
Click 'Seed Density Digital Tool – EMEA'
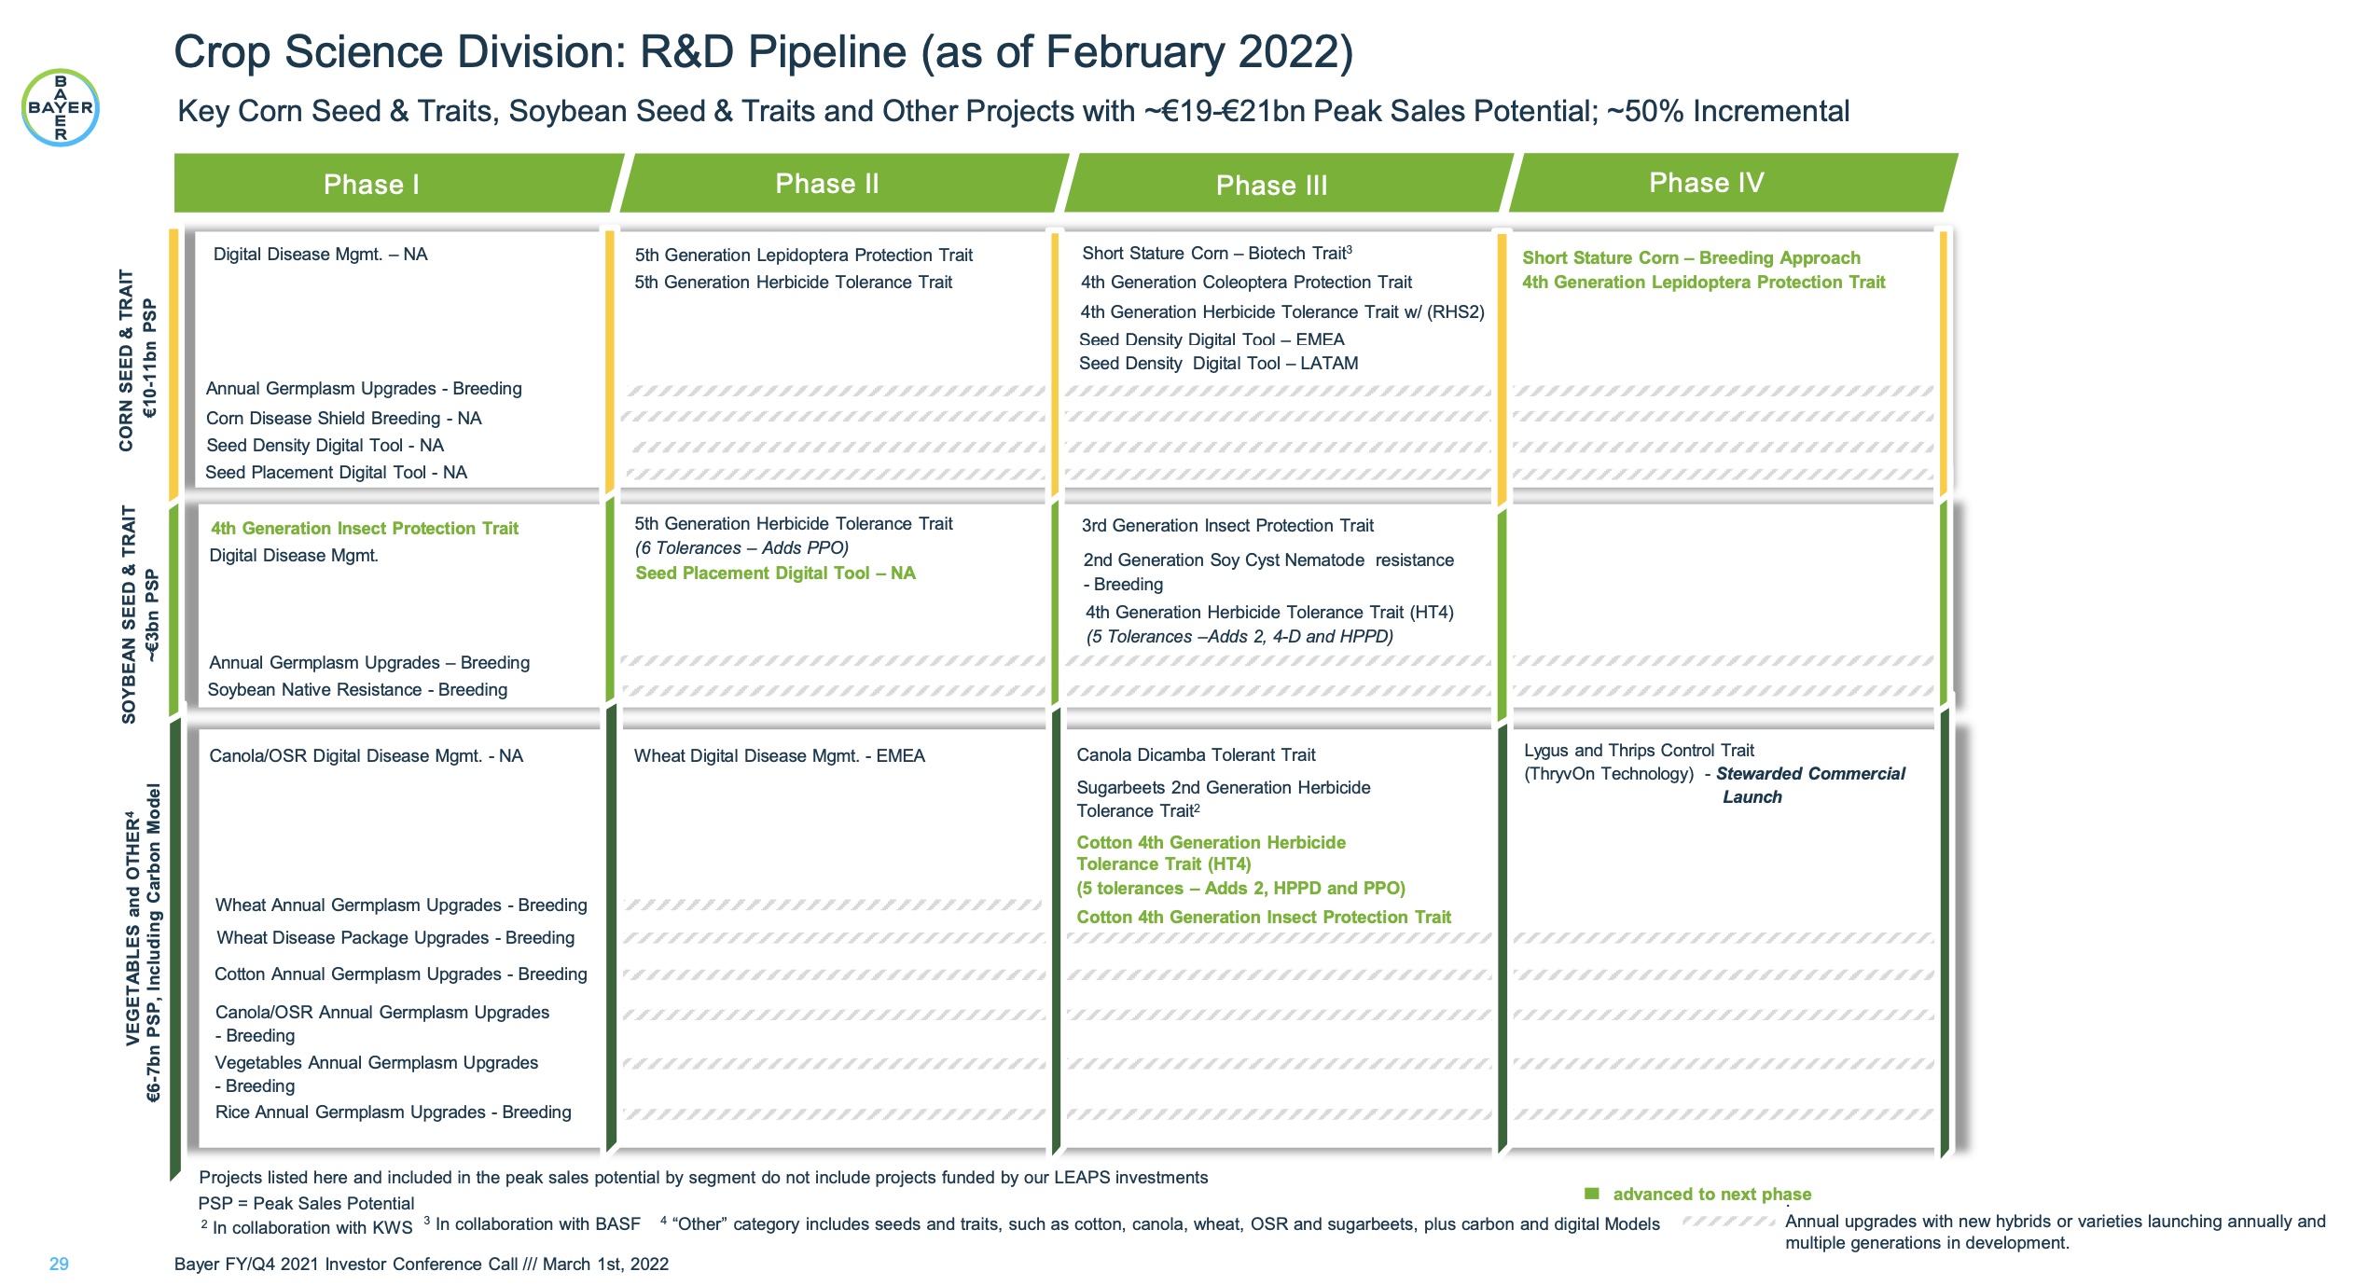[x=1212, y=339]
